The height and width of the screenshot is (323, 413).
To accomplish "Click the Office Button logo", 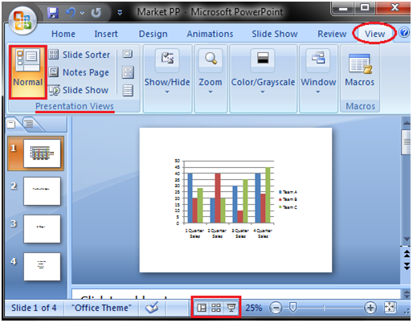I will [22, 21].
